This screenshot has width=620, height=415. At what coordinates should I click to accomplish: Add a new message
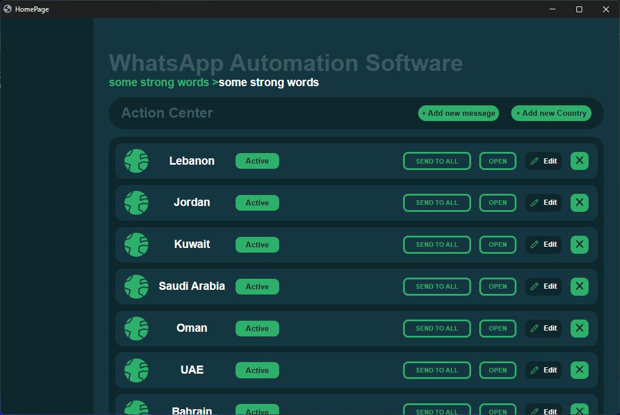coord(459,113)
